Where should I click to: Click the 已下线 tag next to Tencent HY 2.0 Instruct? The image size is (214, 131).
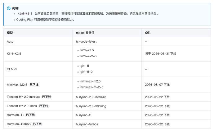[47, 97]
